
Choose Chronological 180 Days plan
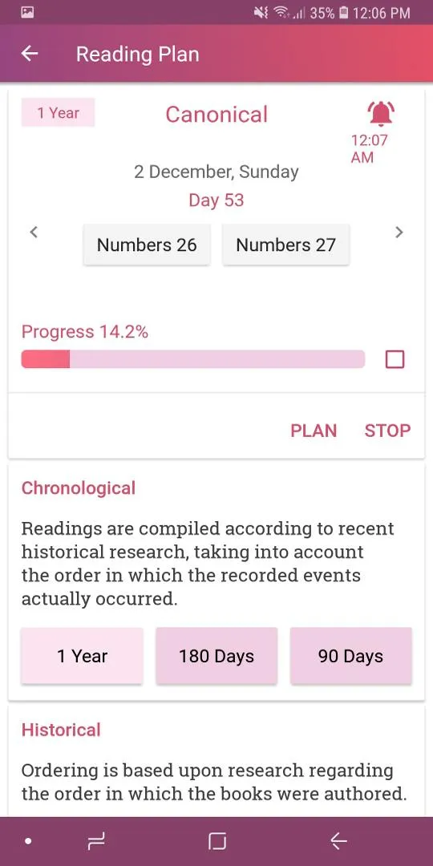point(216,656)
